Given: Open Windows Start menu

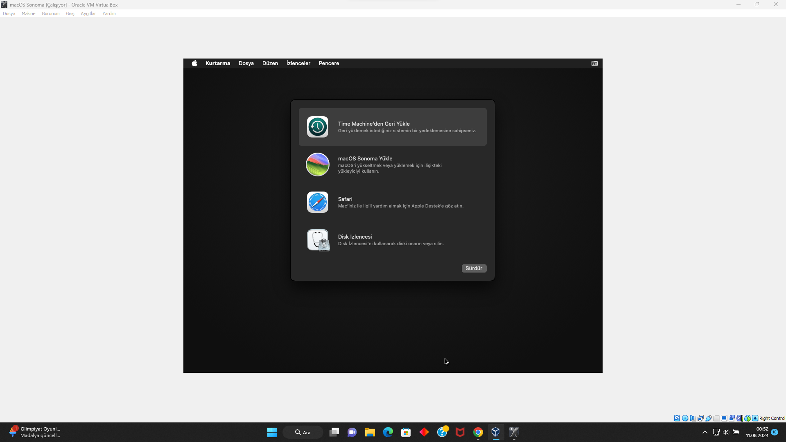Looking at the screenshot, I should tap(272, 432).
